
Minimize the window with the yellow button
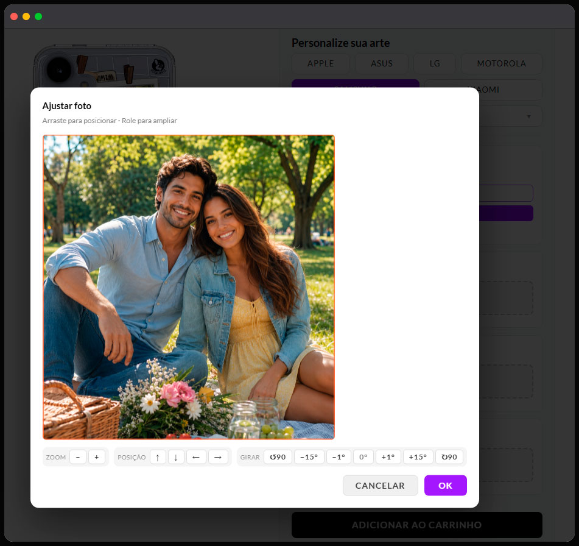click(26, 16)
